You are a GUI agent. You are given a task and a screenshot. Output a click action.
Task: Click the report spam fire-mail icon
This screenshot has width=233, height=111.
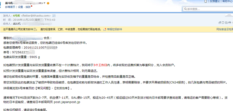pos(105,29)
